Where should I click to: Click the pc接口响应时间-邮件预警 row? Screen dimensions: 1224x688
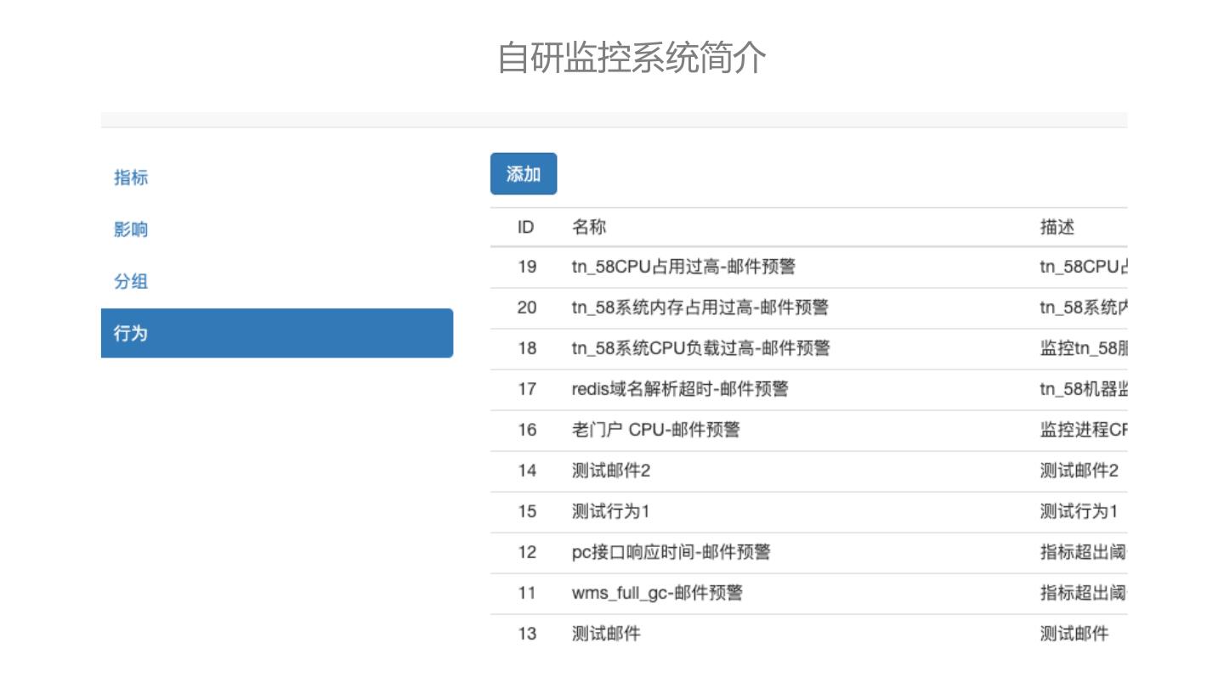(671, 552)
